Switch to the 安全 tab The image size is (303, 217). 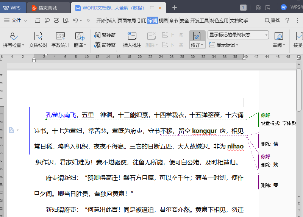tap(184, 20)
